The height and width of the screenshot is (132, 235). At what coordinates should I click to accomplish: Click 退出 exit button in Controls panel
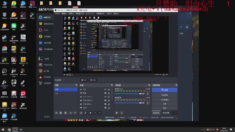164,108
